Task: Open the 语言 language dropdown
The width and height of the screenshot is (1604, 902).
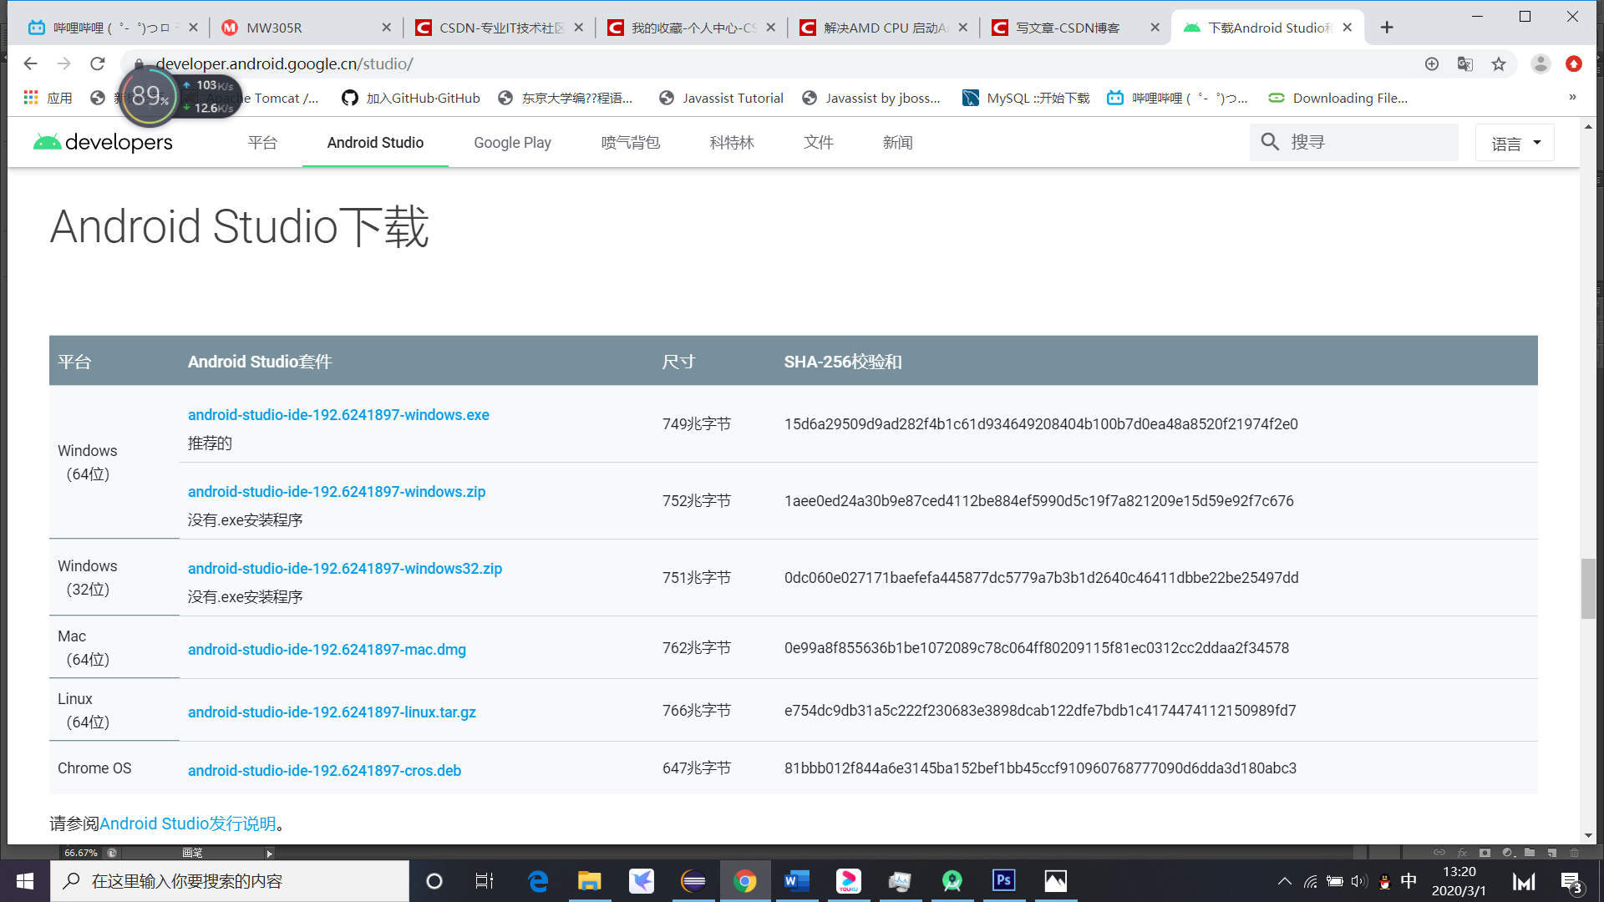Action: (1515, 142)
